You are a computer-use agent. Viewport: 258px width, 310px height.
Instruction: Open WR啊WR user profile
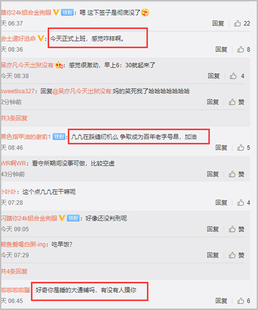tap(13, 163)
